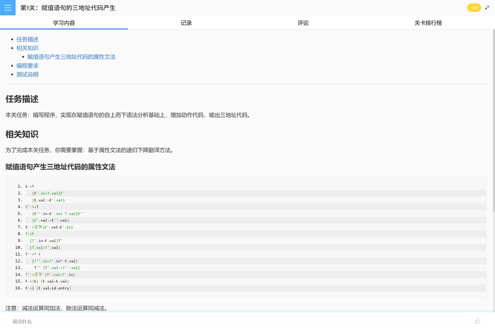Click the thumbs-up like icon
Viewport: 495px width, 330px height.
click(478, 321)
